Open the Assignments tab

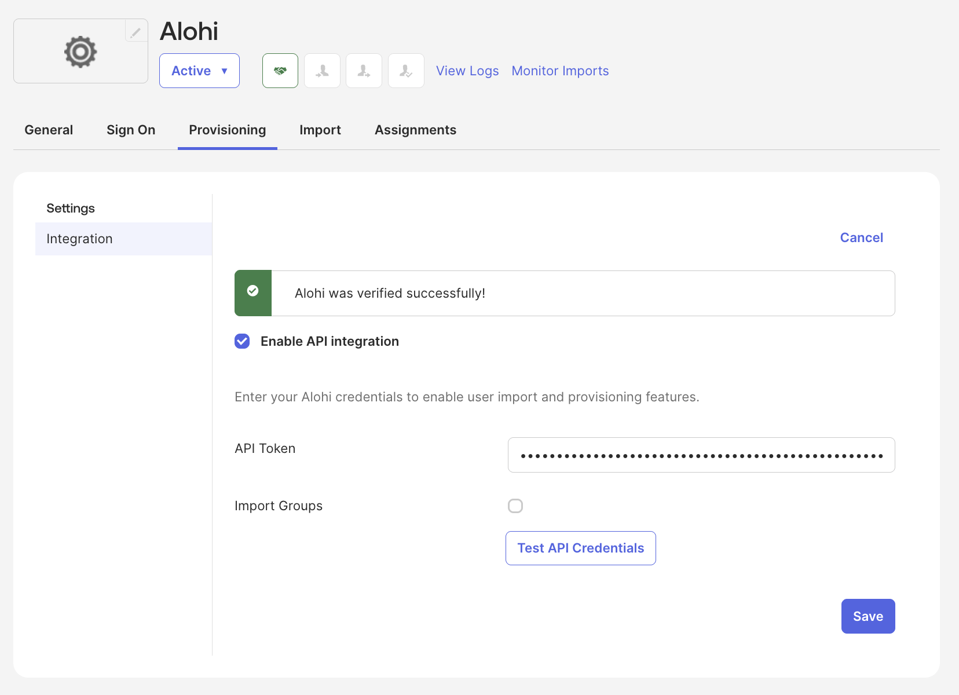pos(416,130)
